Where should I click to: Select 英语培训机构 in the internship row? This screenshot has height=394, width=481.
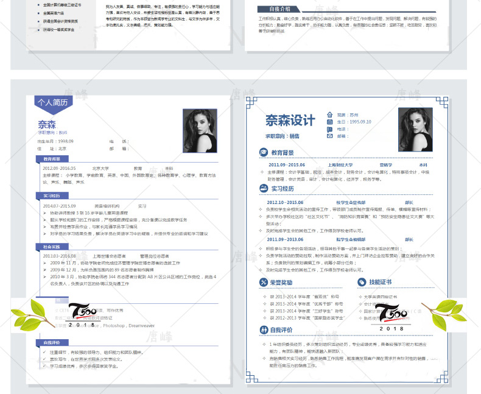107,206
